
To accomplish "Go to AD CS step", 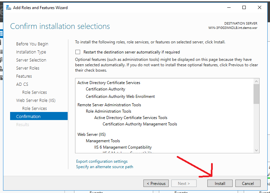I will 22,84.
